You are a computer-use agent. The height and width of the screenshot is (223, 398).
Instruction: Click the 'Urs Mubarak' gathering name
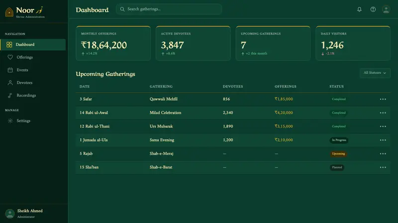pyautogui.click(x=161, y=126)
